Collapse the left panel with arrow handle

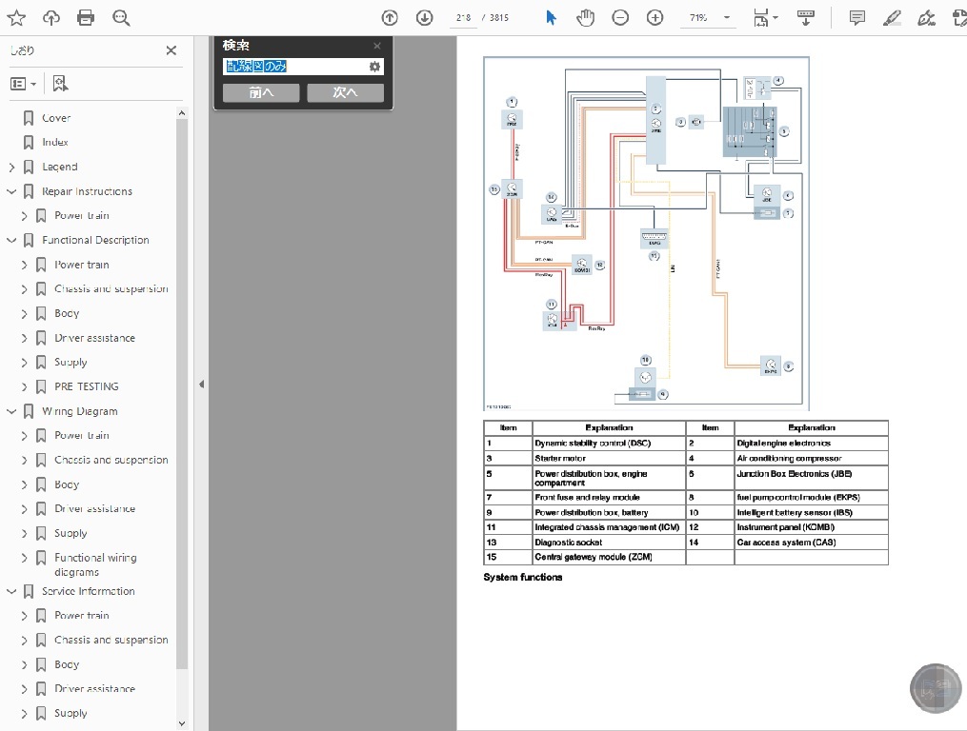pos(202,385)
